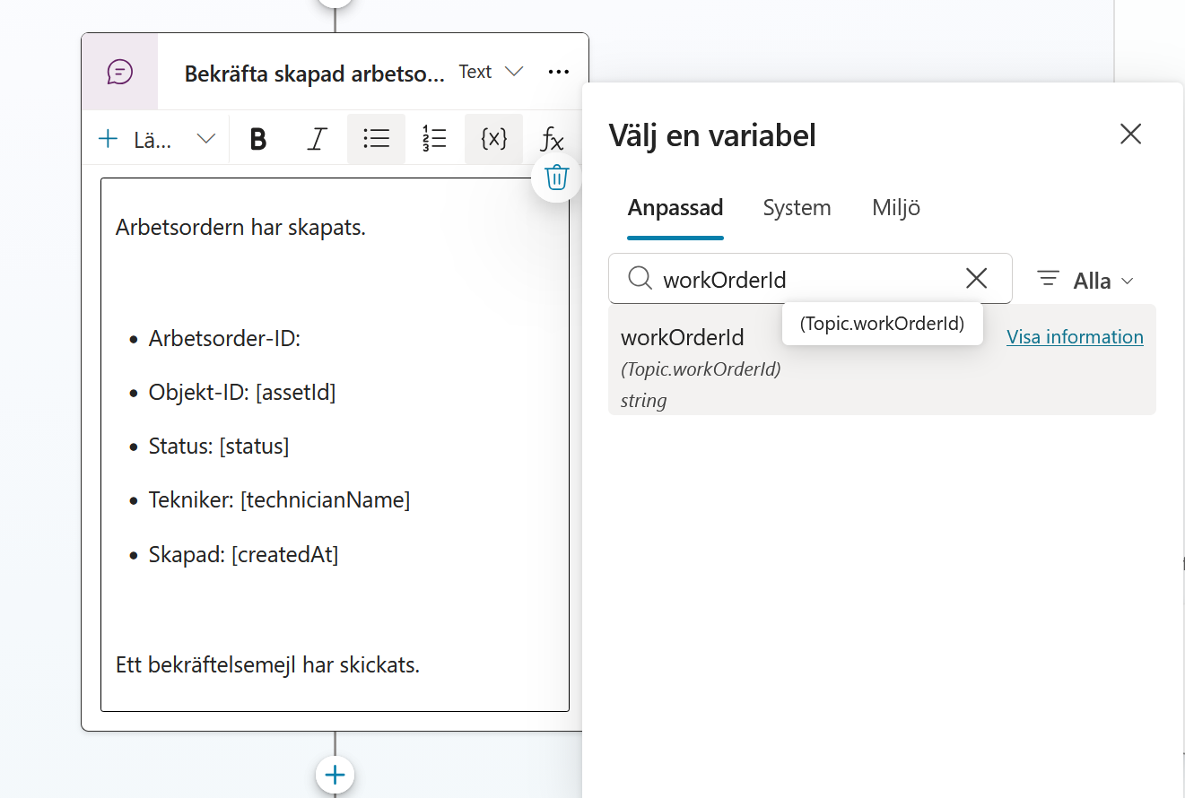Click the Arbetsorder-ID: bullet line
1185x798 pixels.
pyautogui.click(x=224, y=339)
